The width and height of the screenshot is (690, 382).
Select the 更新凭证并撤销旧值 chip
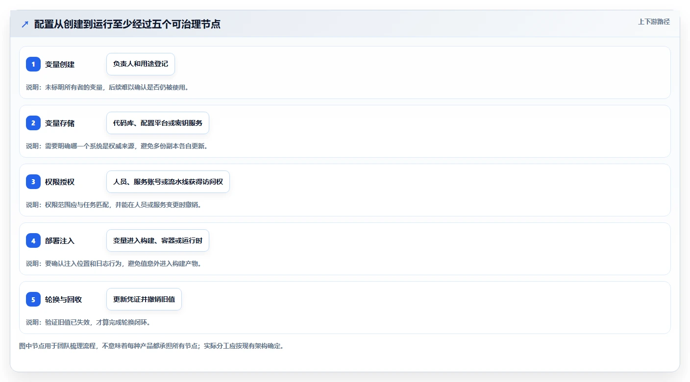tap(144, 299)
